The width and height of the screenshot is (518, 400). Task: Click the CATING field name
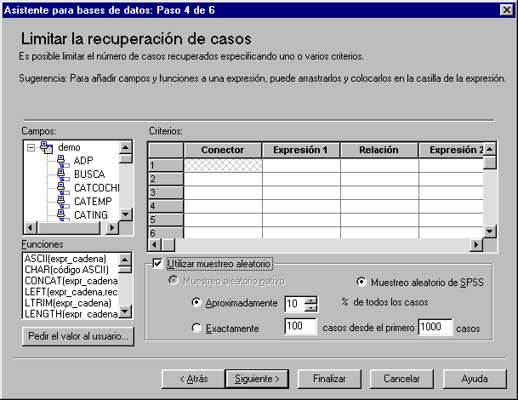pos(91,214)
